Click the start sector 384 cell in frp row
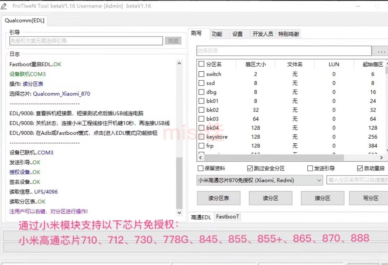Viewport: 388px width, 265px height. (373, 146)
